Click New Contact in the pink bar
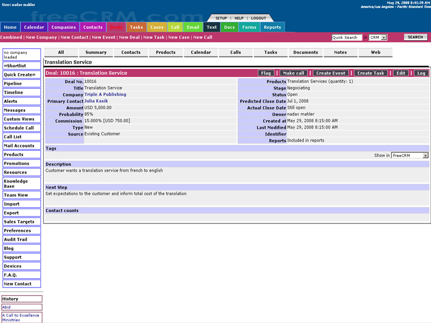The image size is (431, 323). pyautogui.click(x=74, y=37)
